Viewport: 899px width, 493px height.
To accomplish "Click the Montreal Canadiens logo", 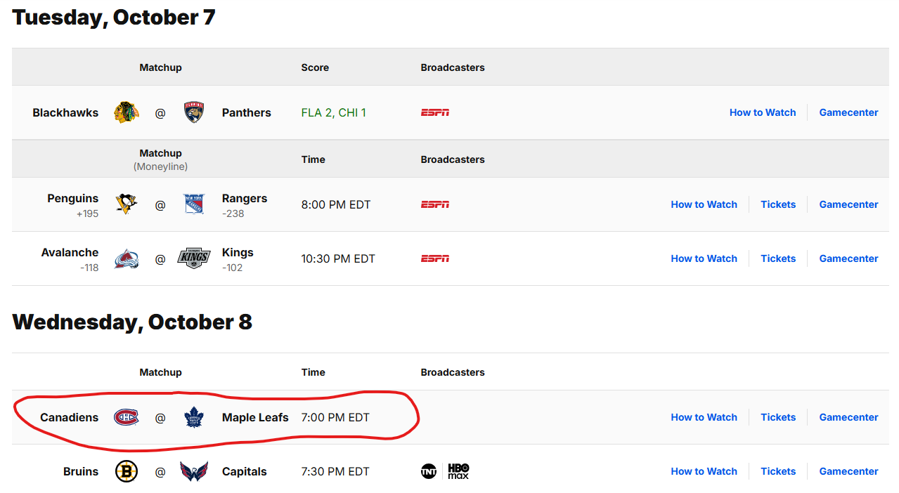I will click(x=127, y=417).
